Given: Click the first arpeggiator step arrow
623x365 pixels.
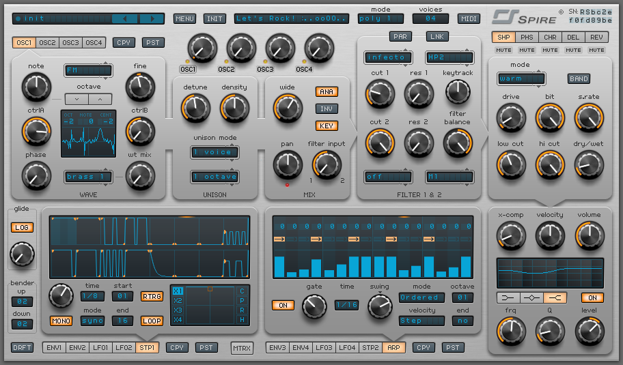Looking at the screenshot, I should coord(279,239).
